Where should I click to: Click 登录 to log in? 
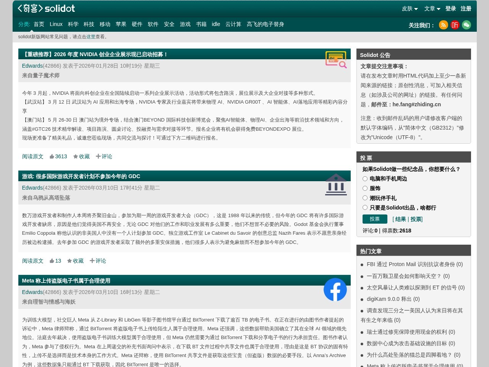(450, 8)
